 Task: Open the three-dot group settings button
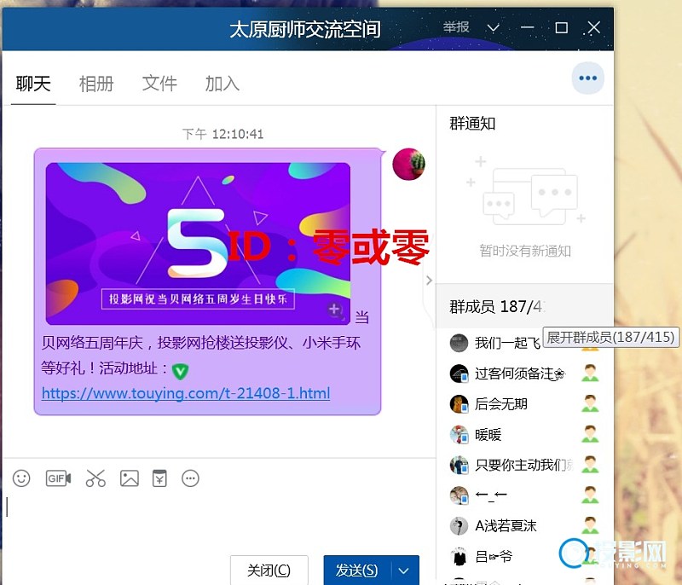tap(587, 78)
